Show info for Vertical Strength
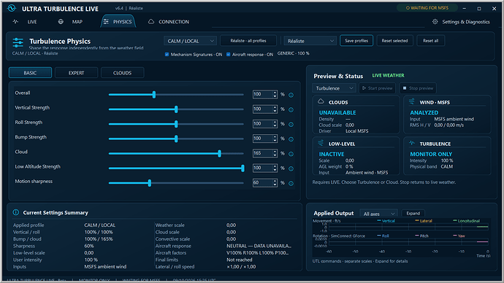 (291, 109)
